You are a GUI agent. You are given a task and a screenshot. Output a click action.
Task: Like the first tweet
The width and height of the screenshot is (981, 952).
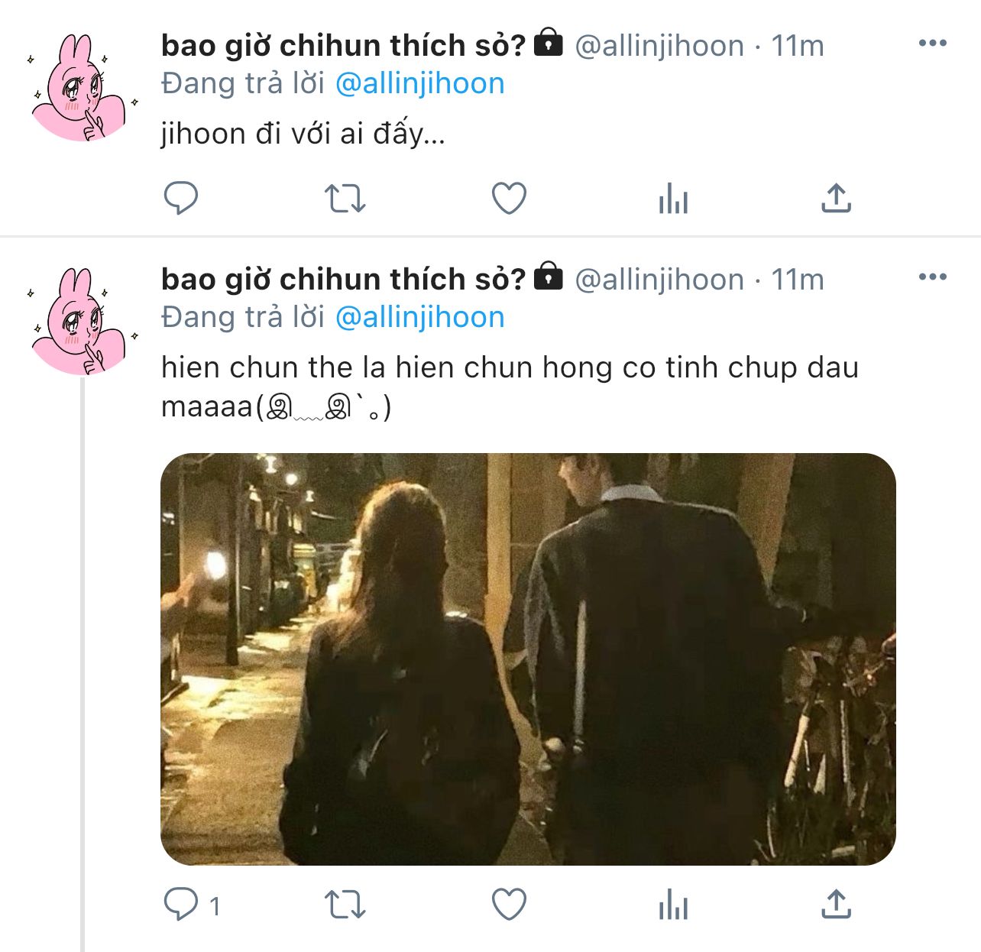pyautogui.click(x=509, y=199)
